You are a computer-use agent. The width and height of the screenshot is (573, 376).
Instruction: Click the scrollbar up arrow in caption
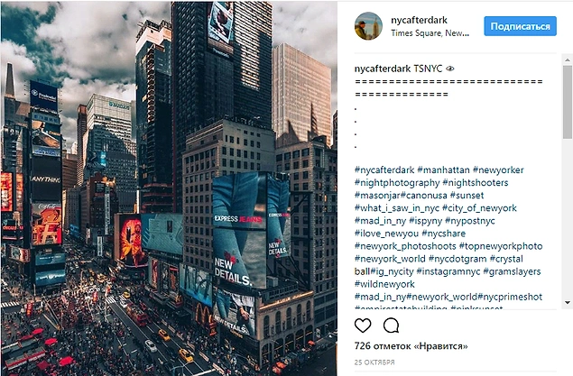568,60
